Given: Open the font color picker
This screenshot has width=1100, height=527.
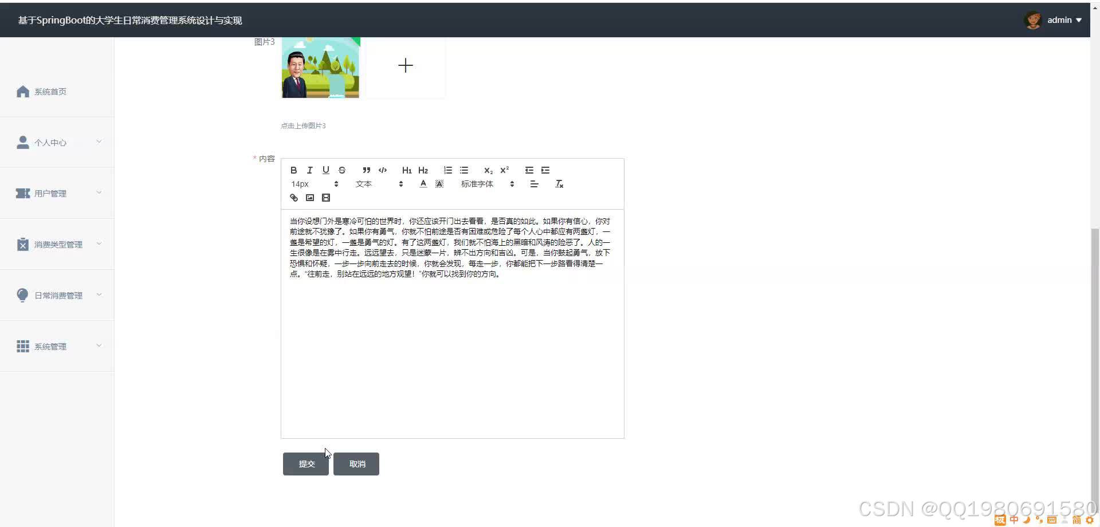Looking at the screenshot, I should click(x=423, y=183).
